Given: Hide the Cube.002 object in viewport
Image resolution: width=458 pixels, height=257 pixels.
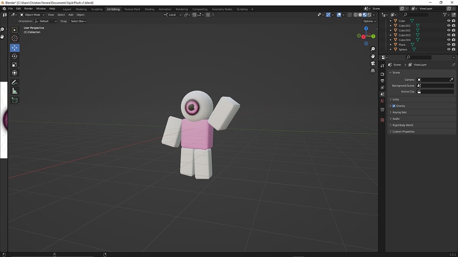Looking at the screenshot, I should pos(449,30).
